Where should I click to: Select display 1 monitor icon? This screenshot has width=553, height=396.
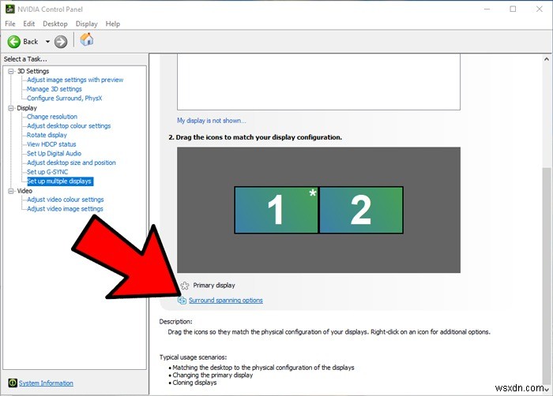click(x=276, y=210)
